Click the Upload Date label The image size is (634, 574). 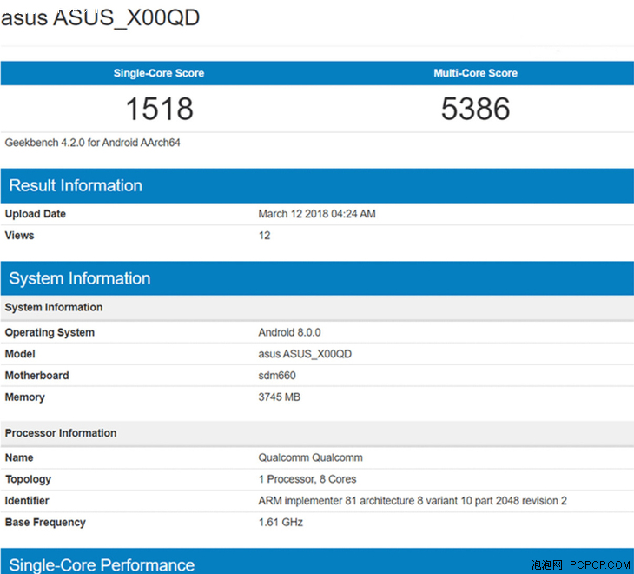point(36,214)
